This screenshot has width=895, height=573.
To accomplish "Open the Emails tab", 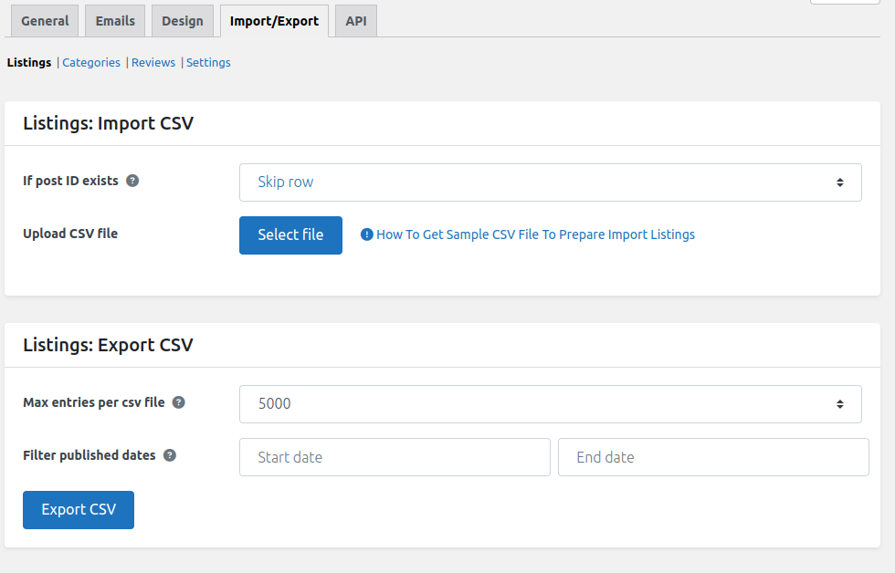I will 115,21.
